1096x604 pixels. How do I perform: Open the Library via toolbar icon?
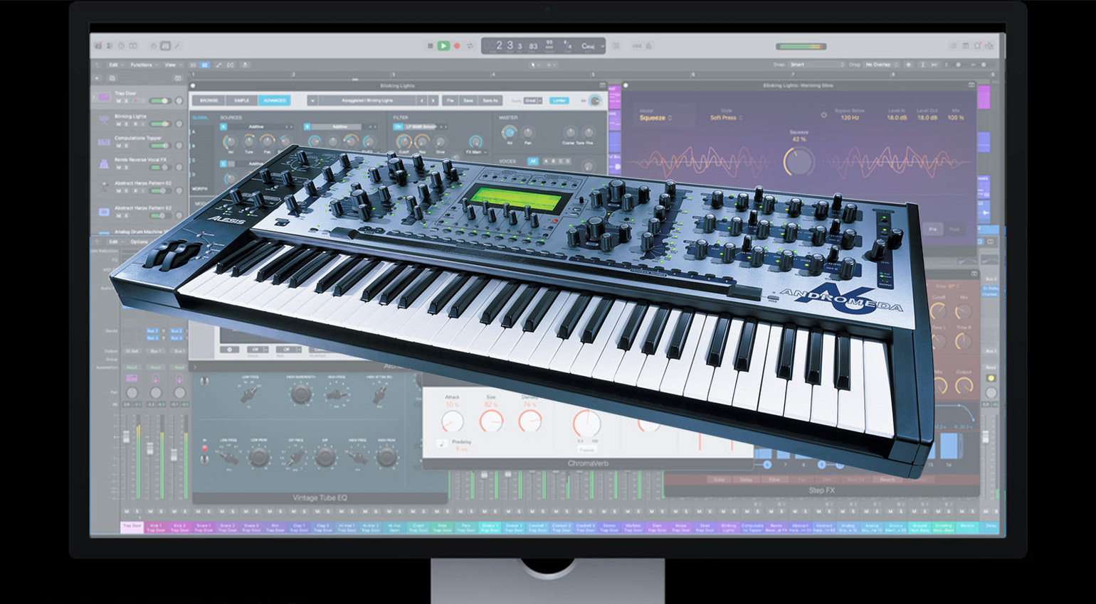pos(98,45)
